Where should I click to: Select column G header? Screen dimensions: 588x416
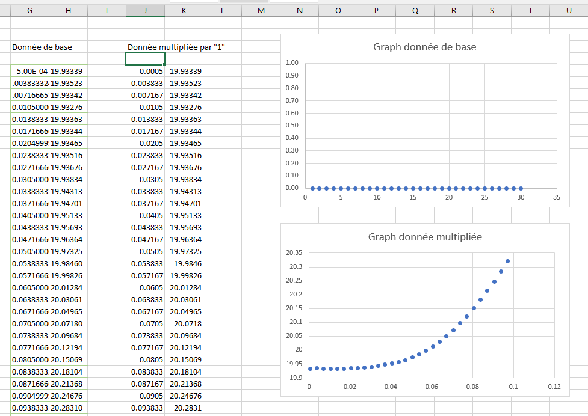29,10
